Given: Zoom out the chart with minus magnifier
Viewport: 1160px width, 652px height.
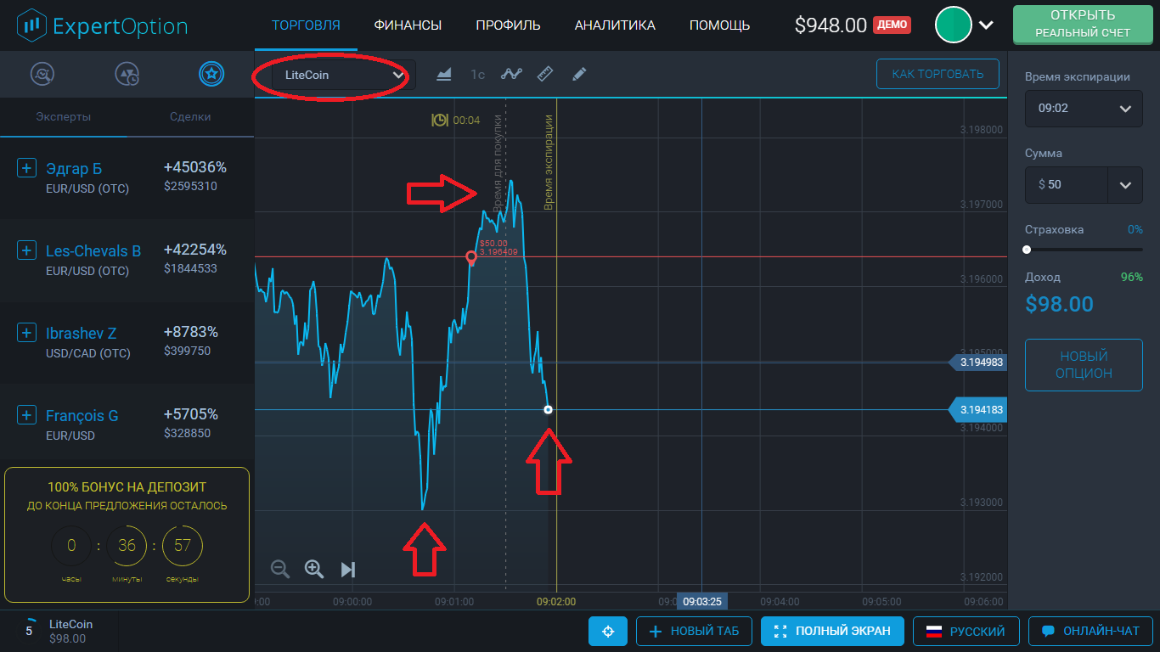Looking at the screenshot, I should [280, 569].
